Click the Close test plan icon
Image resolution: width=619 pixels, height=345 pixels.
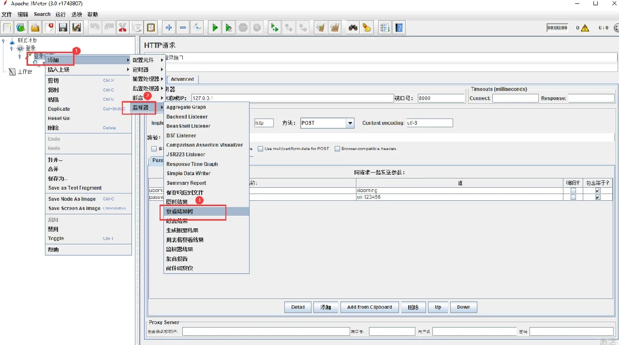[x=49, y=28]
